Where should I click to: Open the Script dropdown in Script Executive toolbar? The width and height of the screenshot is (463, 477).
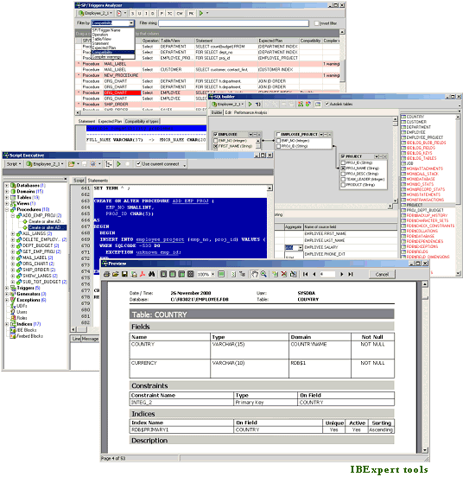[14, 164]
